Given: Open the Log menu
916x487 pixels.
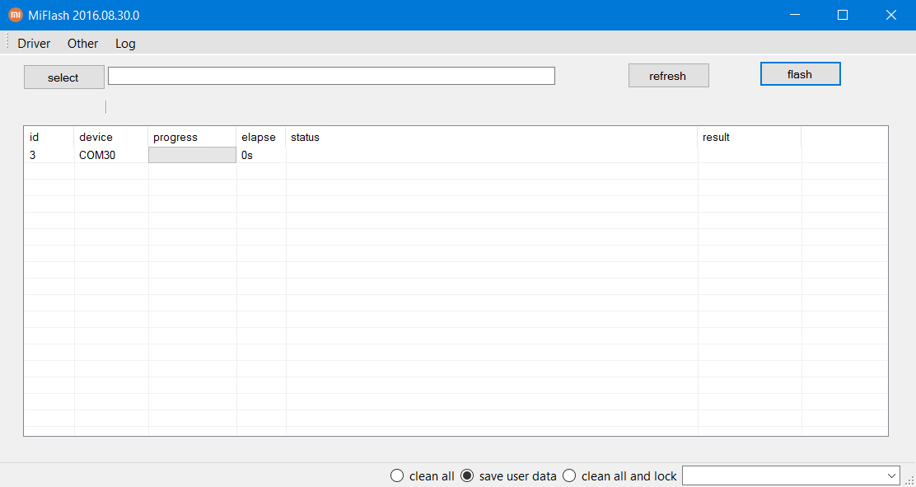Looking at the screenshot, I should pyautogui.click(x=125, y=44).
